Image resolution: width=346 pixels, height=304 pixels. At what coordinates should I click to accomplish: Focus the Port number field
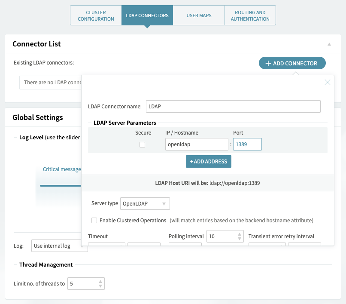point(247,144)
